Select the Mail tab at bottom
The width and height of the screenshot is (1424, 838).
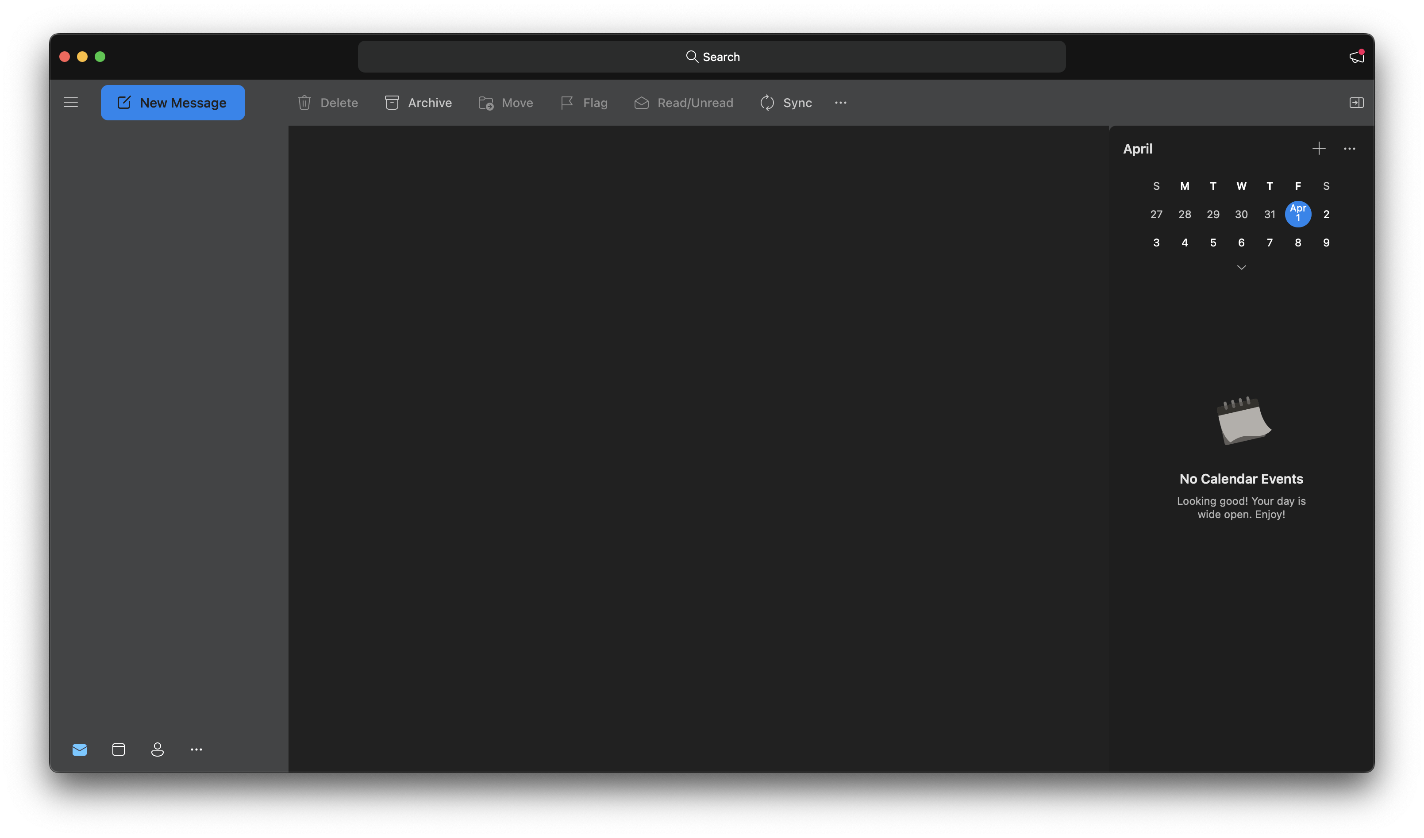[x=80, y=749]
